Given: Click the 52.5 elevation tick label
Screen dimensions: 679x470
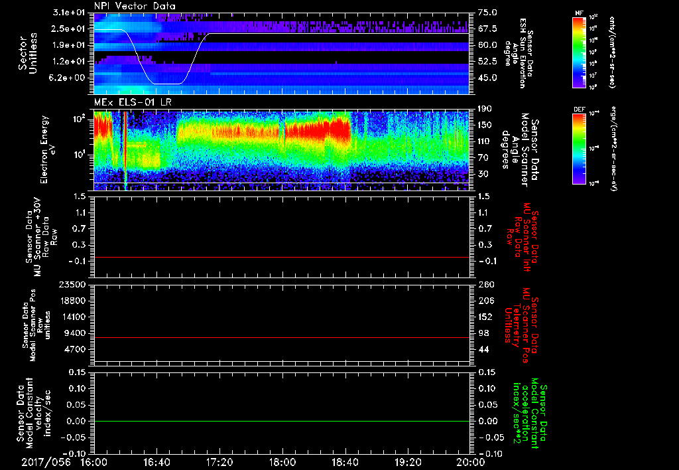Looking at the screenshot, I should click(x=487, y=62).
